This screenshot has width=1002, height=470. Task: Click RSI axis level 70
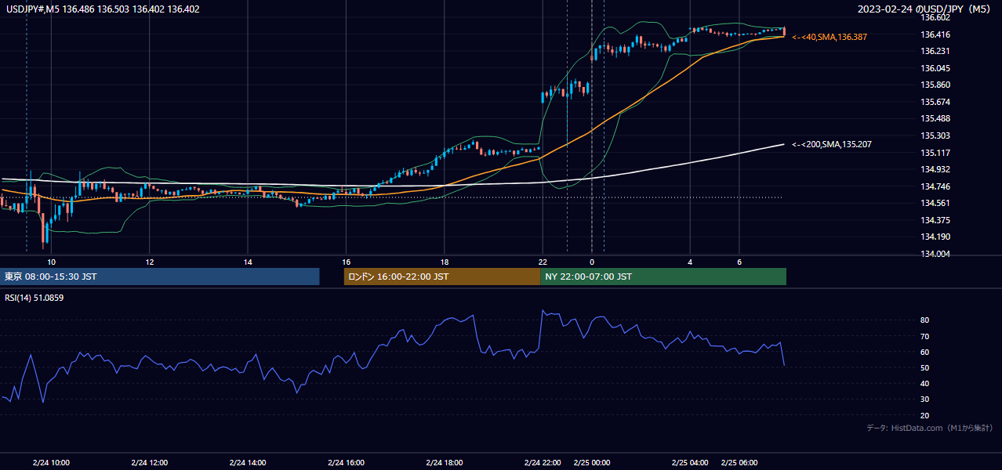pyautogui.click(x=925, y=336)
